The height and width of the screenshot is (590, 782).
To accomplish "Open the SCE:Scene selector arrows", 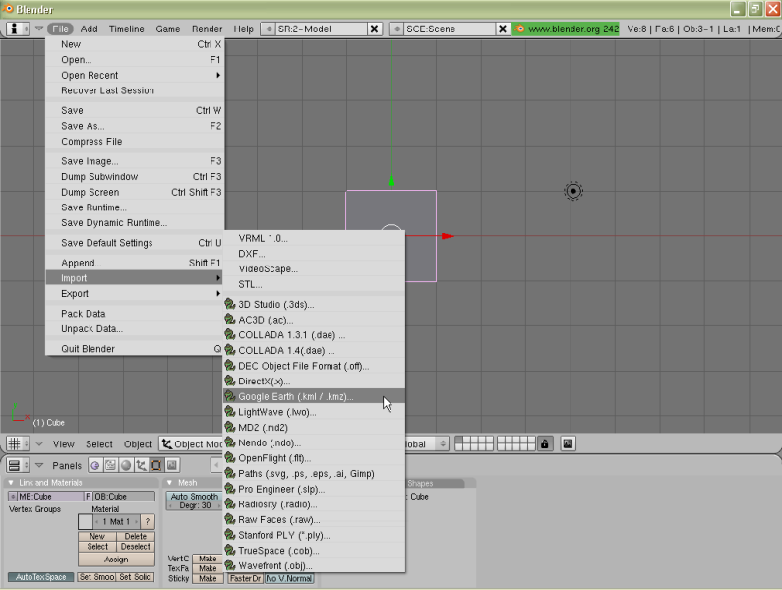I will 397,29.
